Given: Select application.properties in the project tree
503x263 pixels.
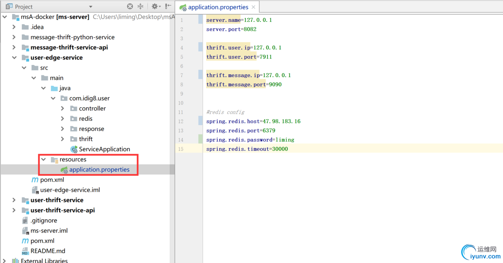Looking at the screenshot, I should coord(99,170).
